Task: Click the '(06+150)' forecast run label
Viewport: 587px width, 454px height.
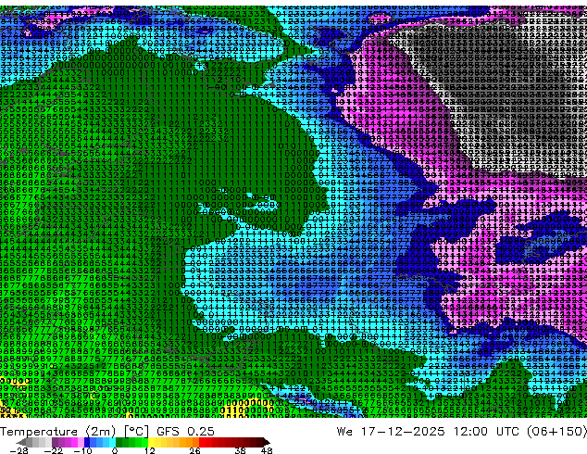Action: coord(556,432)
